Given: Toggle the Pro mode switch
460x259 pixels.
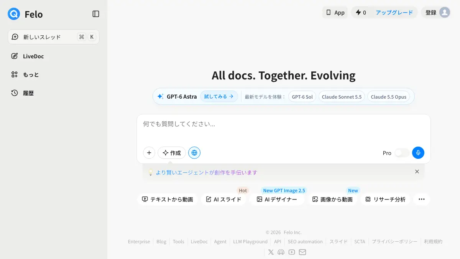Looking at the screenshot, I should (x=402, y=153).
